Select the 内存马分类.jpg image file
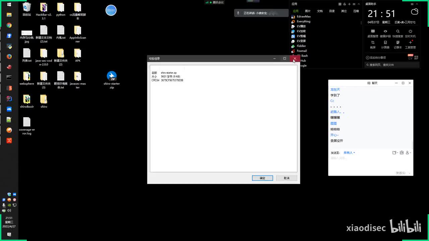Viewport: 429px width, 241px height. [x=27, y=36]
